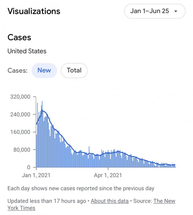The height and width of the screenshot is (215, 193).
Task: Click the last bar near Jun 25
Action: (175, 166)
